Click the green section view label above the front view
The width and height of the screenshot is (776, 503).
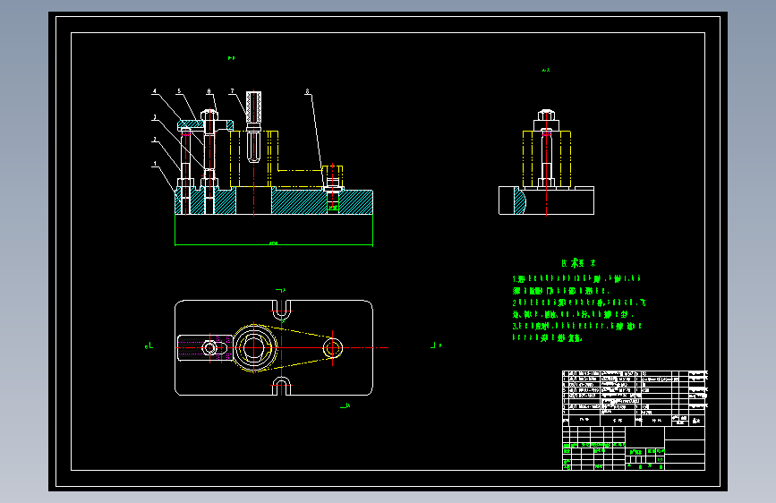231,58
